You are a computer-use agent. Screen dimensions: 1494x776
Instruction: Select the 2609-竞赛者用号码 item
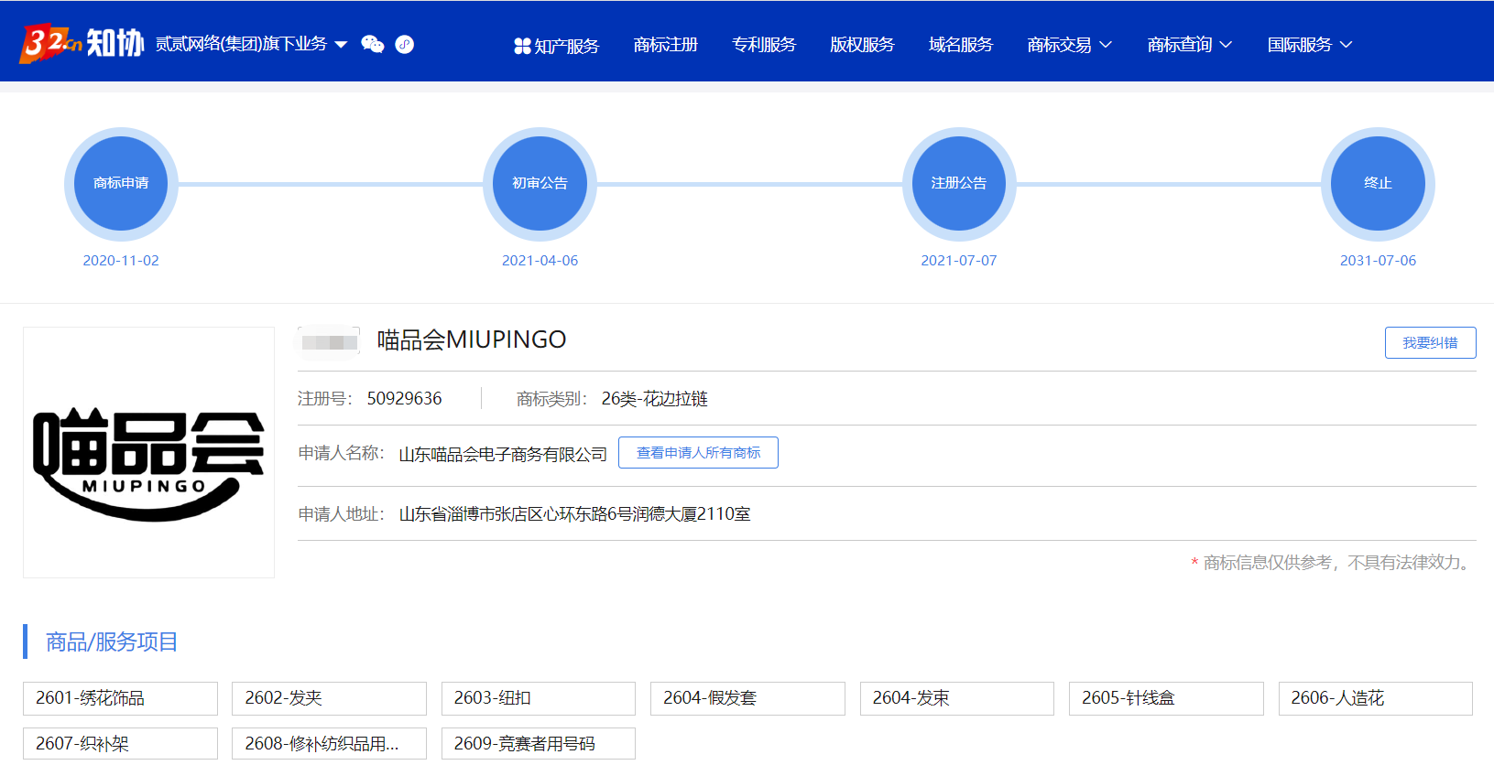point(539,743)
